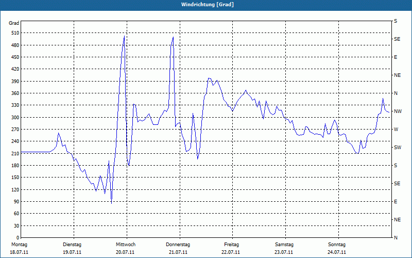412x258 pixels.
Task: Click the 300 degree axis label
Action: (x=15, y=118)
